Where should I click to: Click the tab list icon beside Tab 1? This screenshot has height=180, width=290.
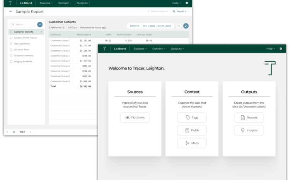point(14,132)
